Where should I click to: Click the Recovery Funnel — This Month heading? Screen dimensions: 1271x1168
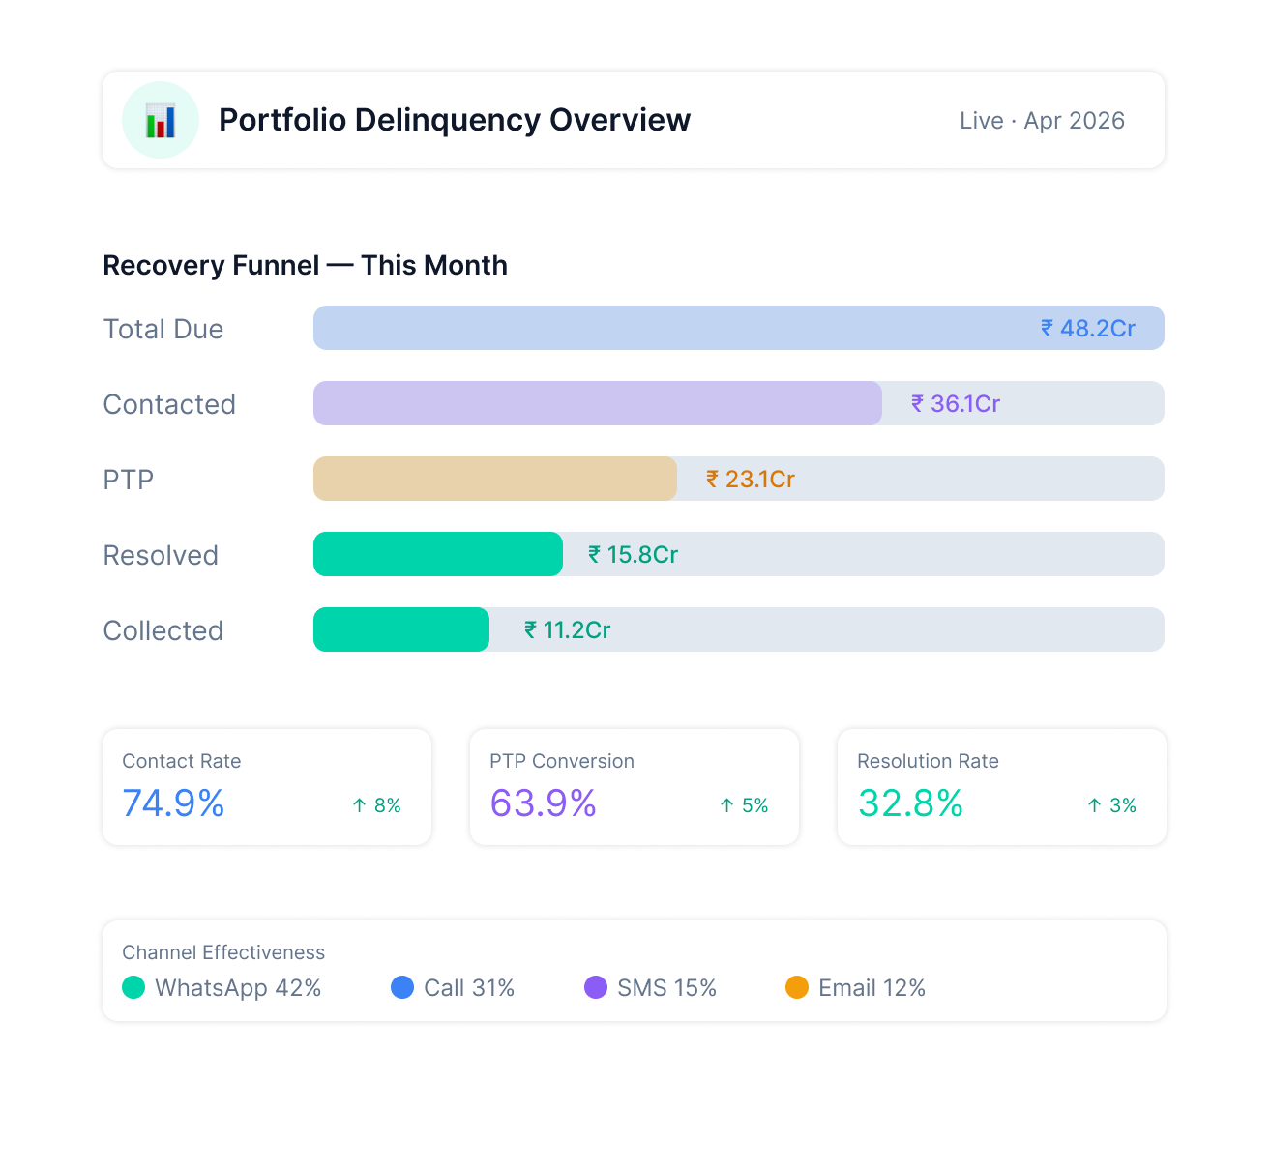(305, 265)
